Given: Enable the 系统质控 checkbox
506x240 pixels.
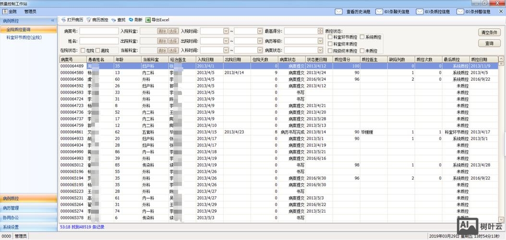Looking at the screenshot, I should pos(362,37).
